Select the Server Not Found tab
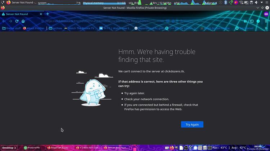This screenshot has height=151, width=270. coord(22,14)
